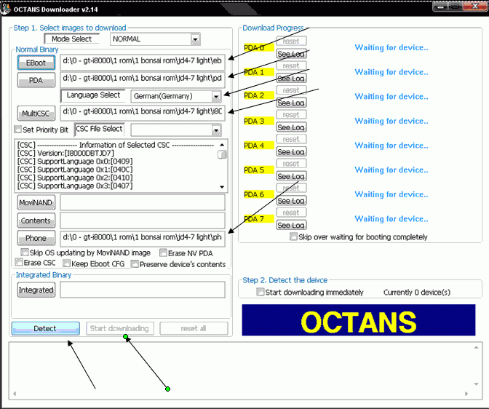Click See Log for PDA 2

[291, 103]
